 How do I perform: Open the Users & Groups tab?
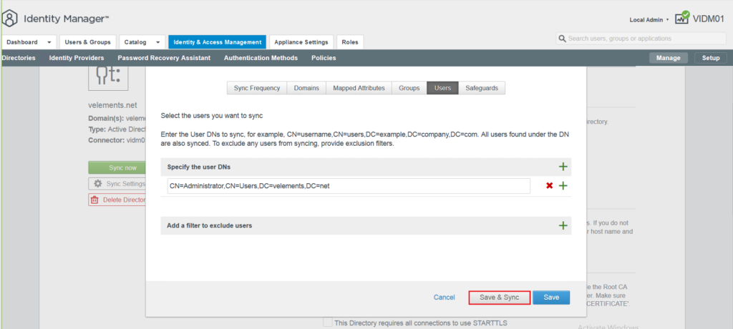pyautogui.click(x=88, y=42)
